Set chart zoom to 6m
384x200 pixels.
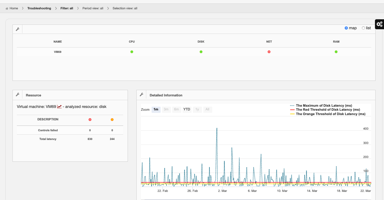(x=177, y=109)
